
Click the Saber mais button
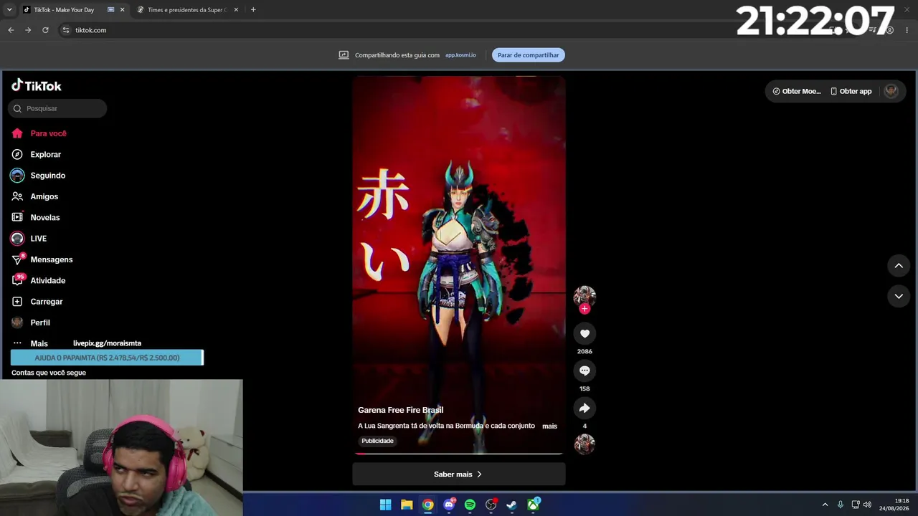click(x=458, y=474)
